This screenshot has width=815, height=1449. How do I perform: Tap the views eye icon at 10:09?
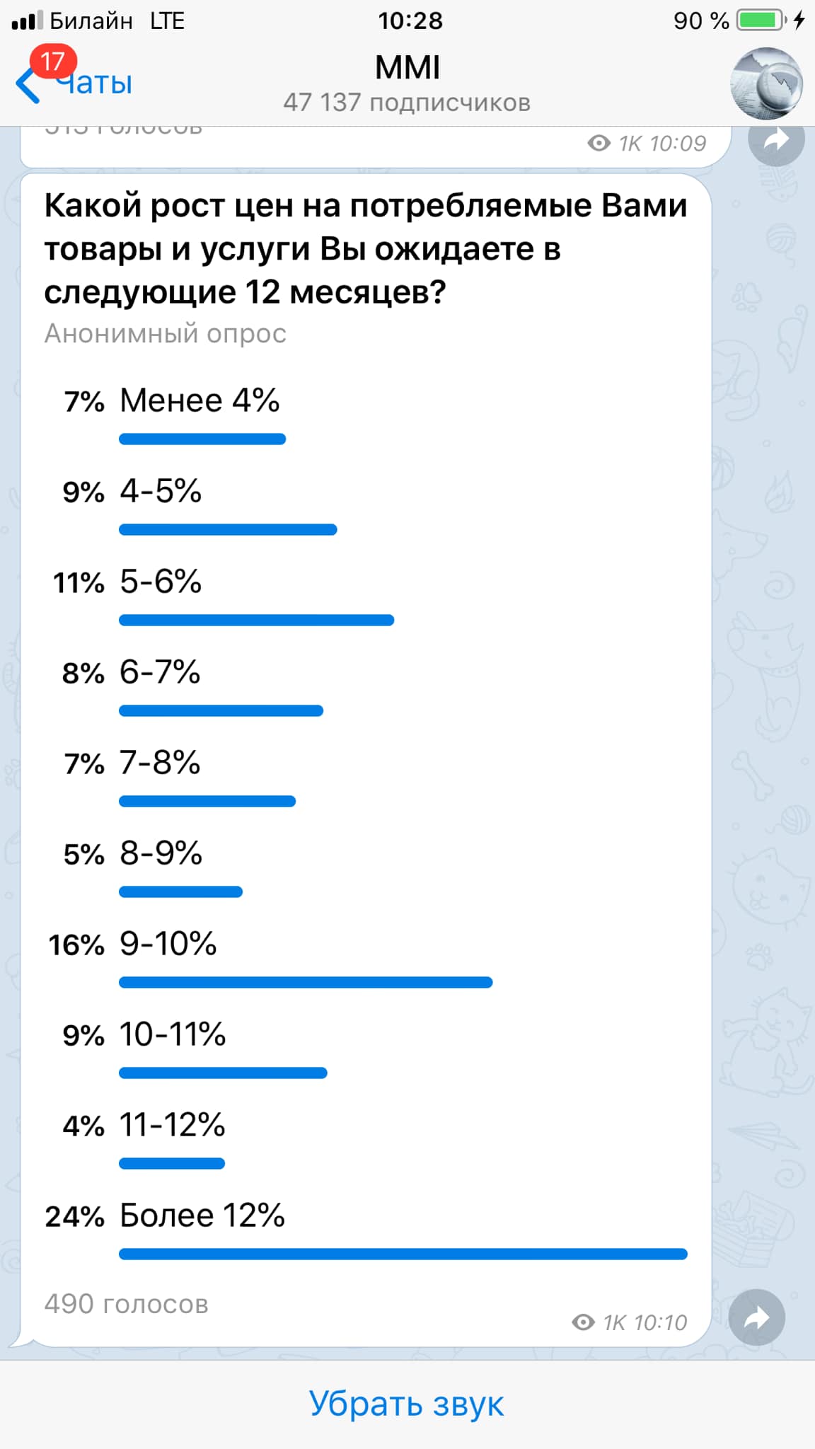pos(599,144)
